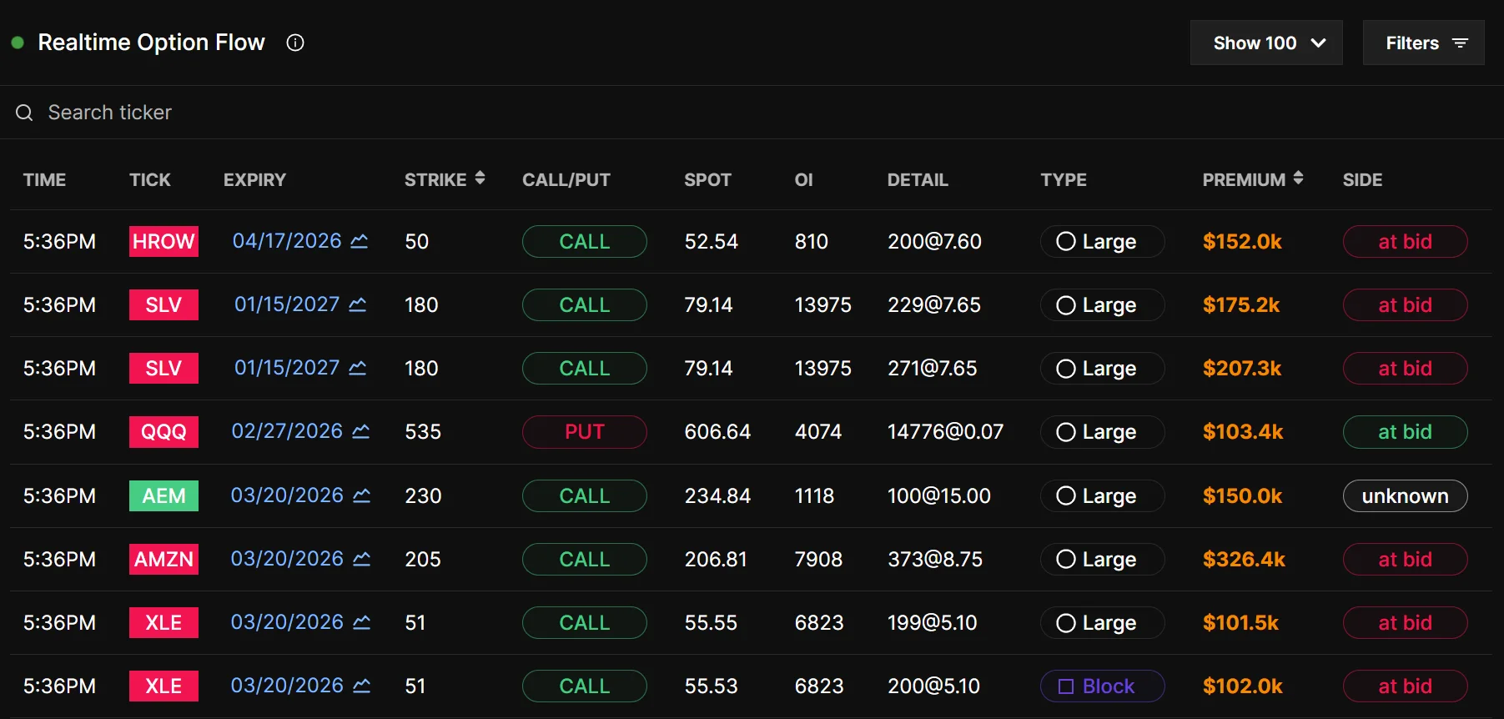
Task: Click the 606.64 spot price
Action: point(717,431)
